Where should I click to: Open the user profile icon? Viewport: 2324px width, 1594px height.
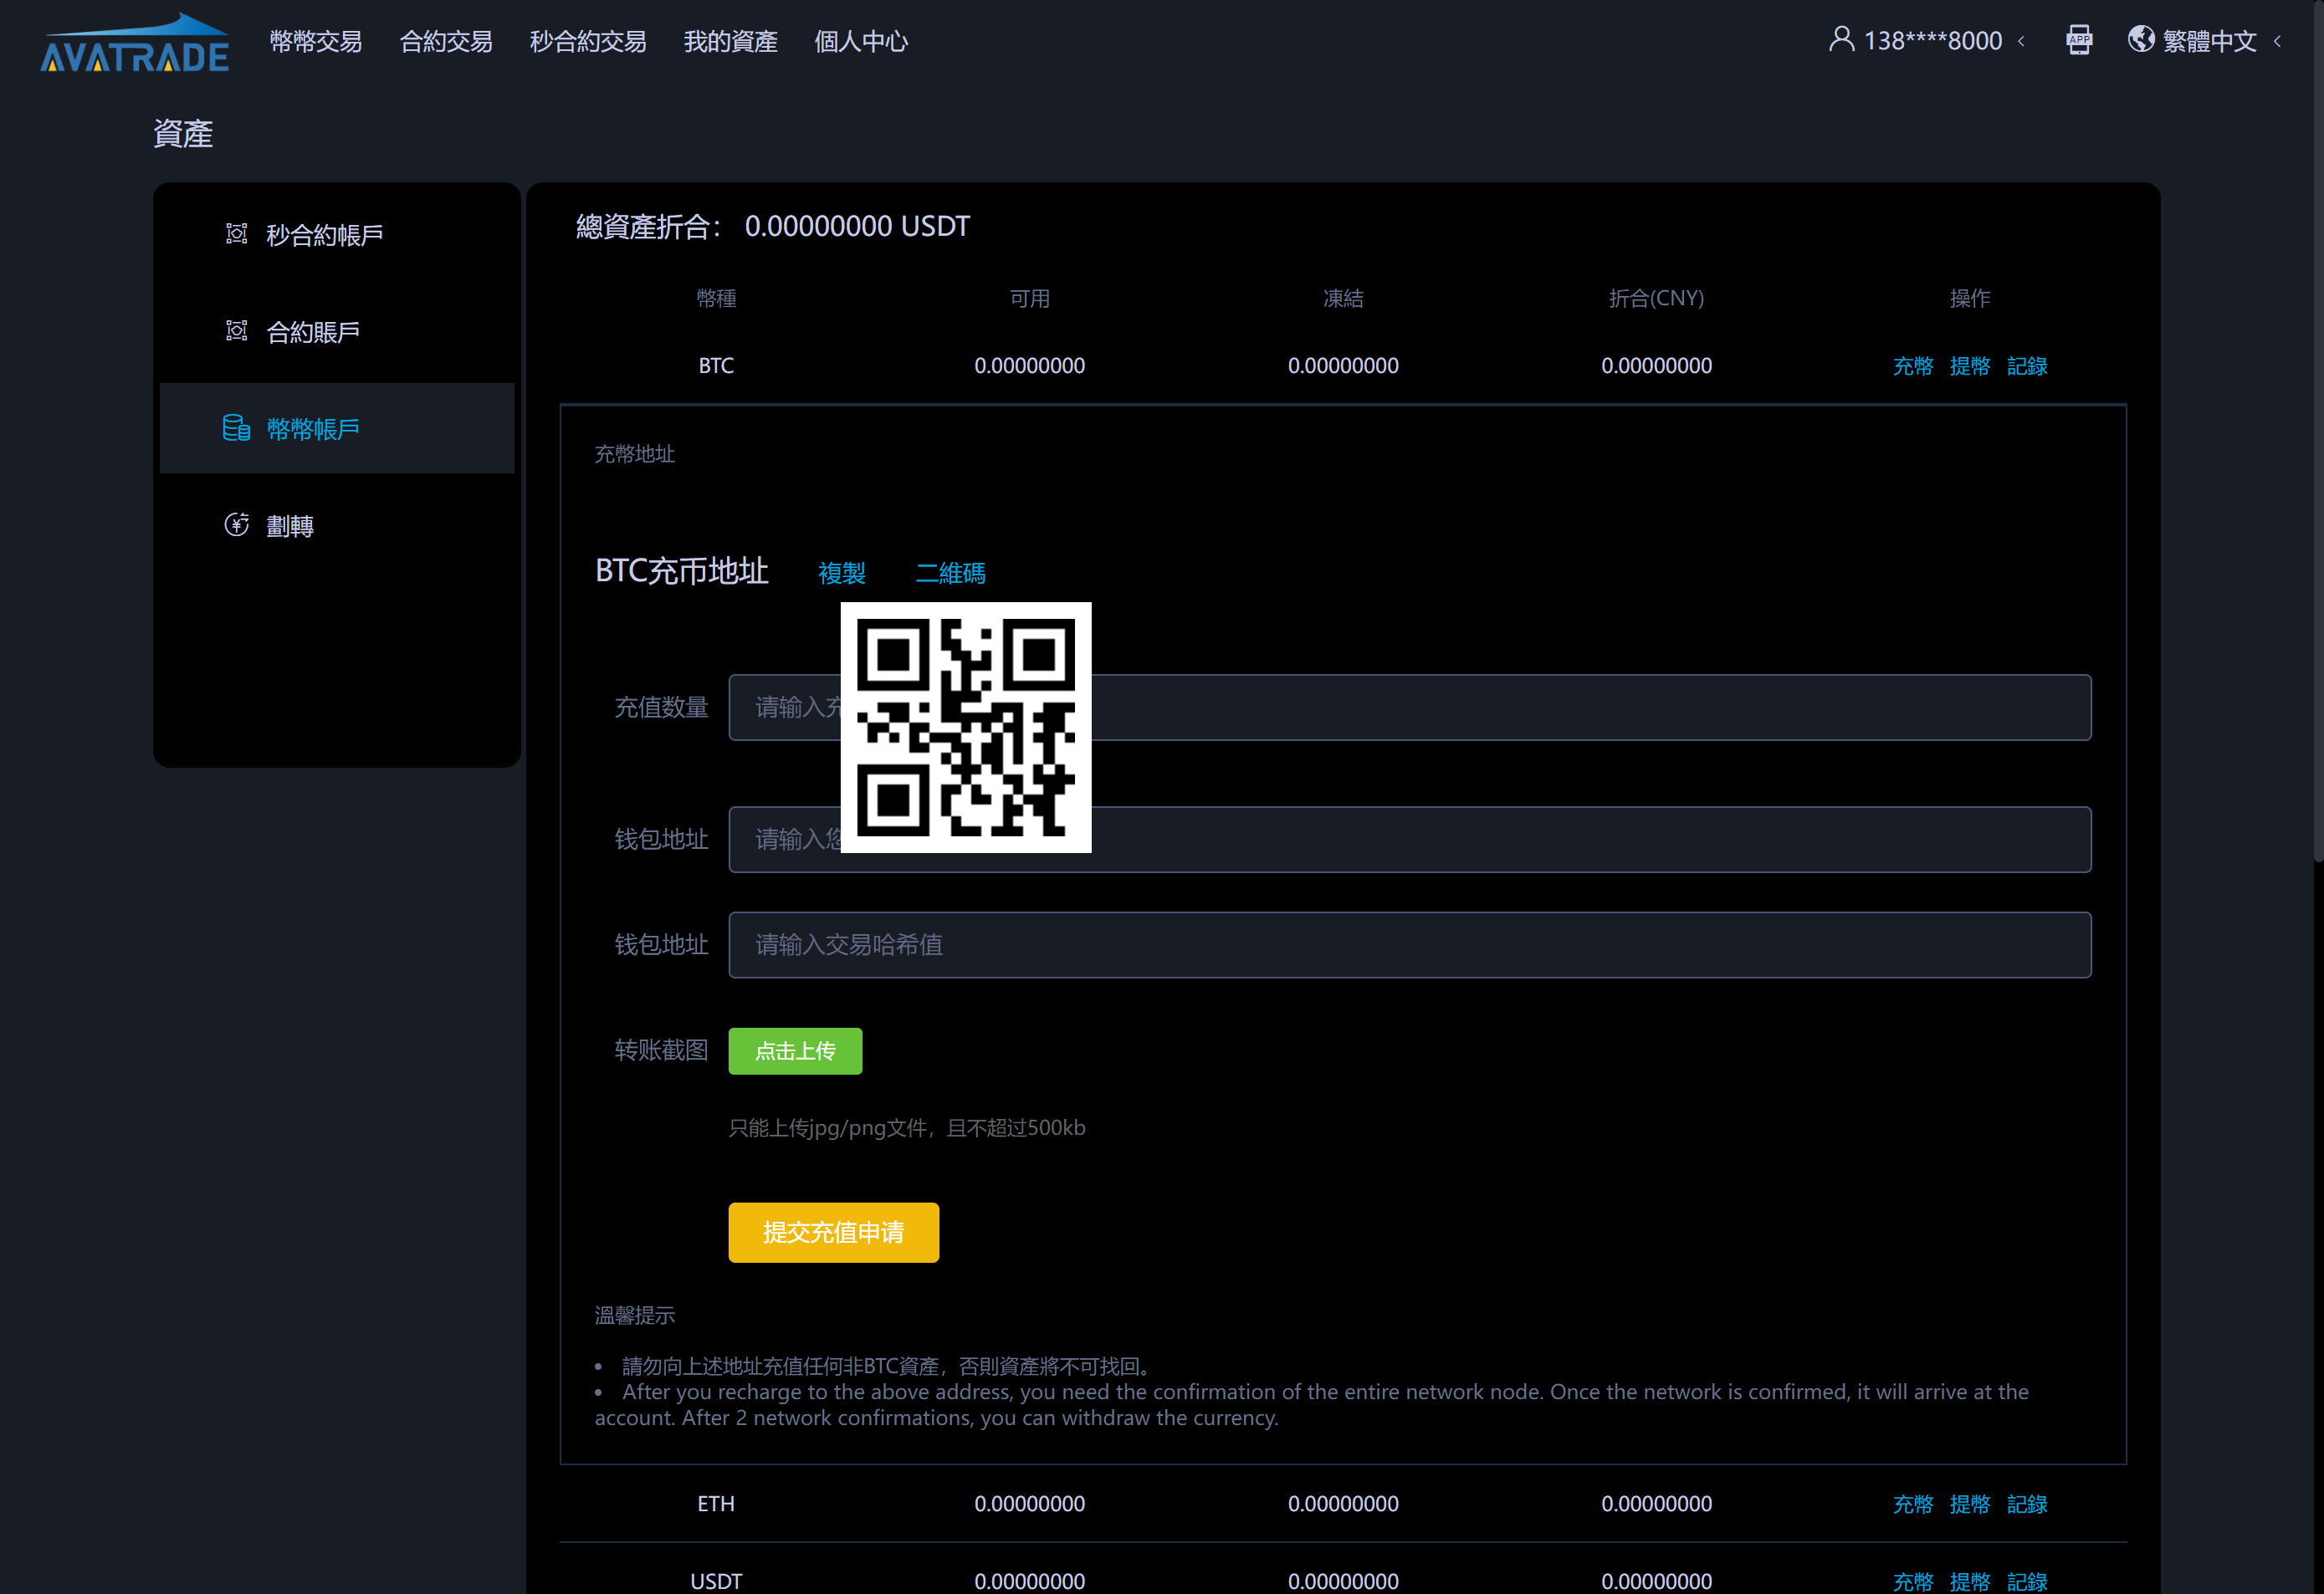tap(1841, 40)
